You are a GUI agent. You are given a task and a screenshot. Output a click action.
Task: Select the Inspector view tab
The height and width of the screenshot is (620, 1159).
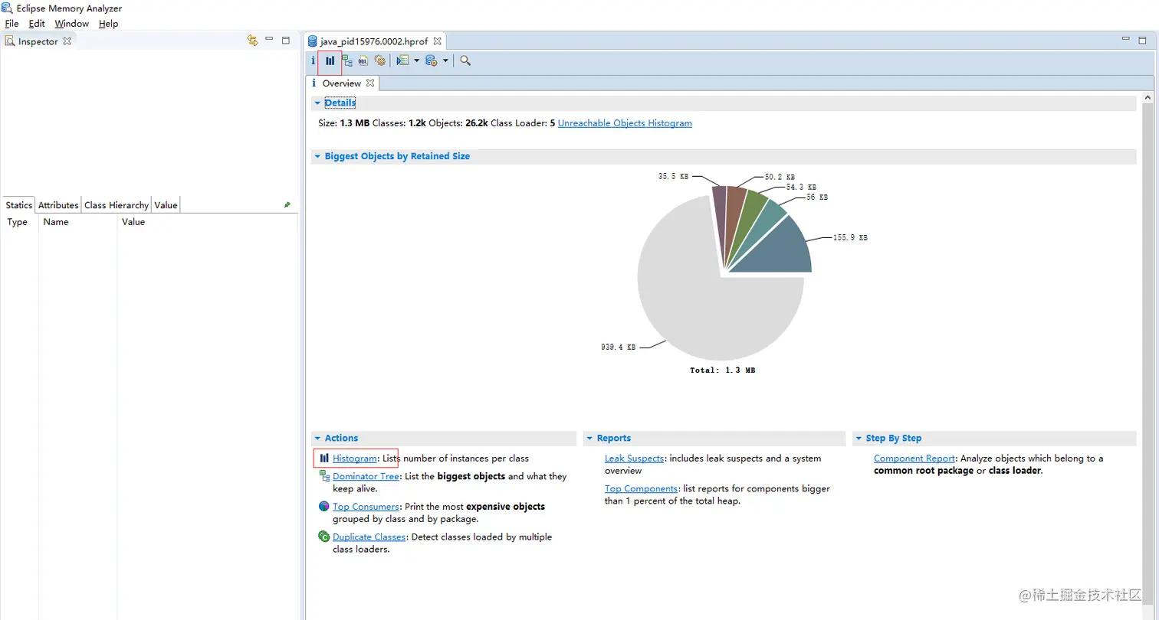point(38,41)
